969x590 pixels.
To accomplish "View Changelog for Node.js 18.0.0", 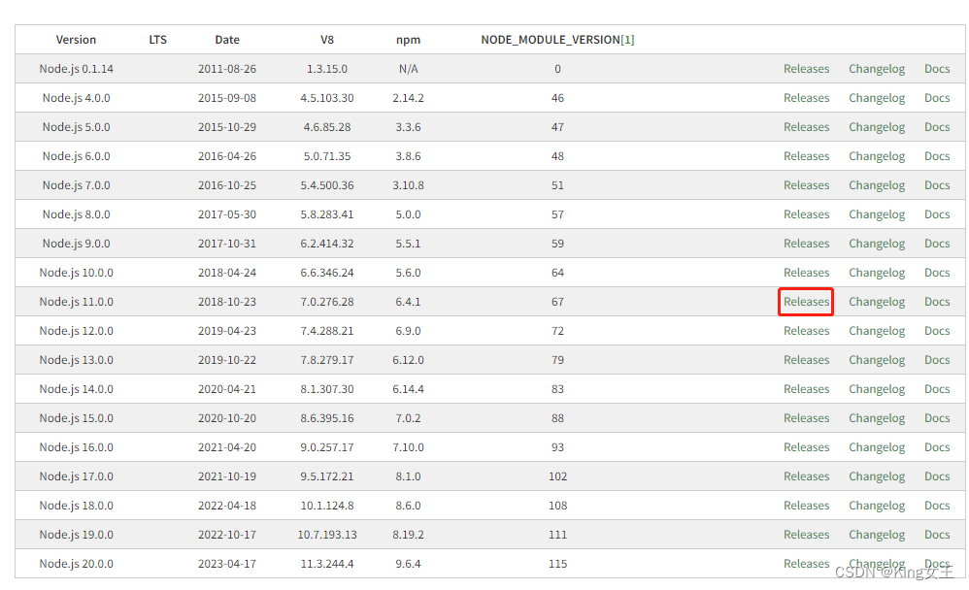I will pyautogui.click(x=877, y=505).
